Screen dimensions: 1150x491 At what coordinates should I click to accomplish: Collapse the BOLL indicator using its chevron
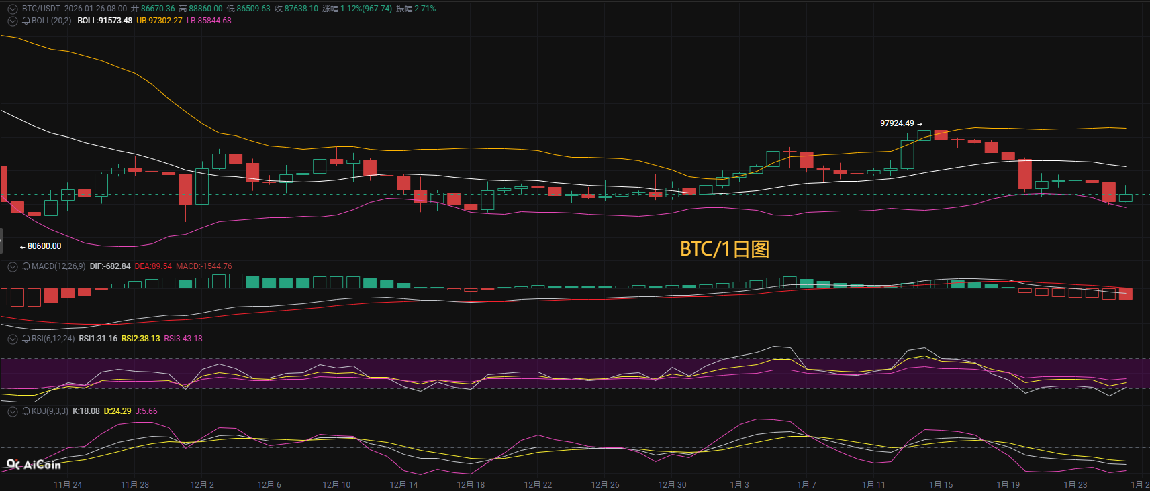(x=12, y=21)
